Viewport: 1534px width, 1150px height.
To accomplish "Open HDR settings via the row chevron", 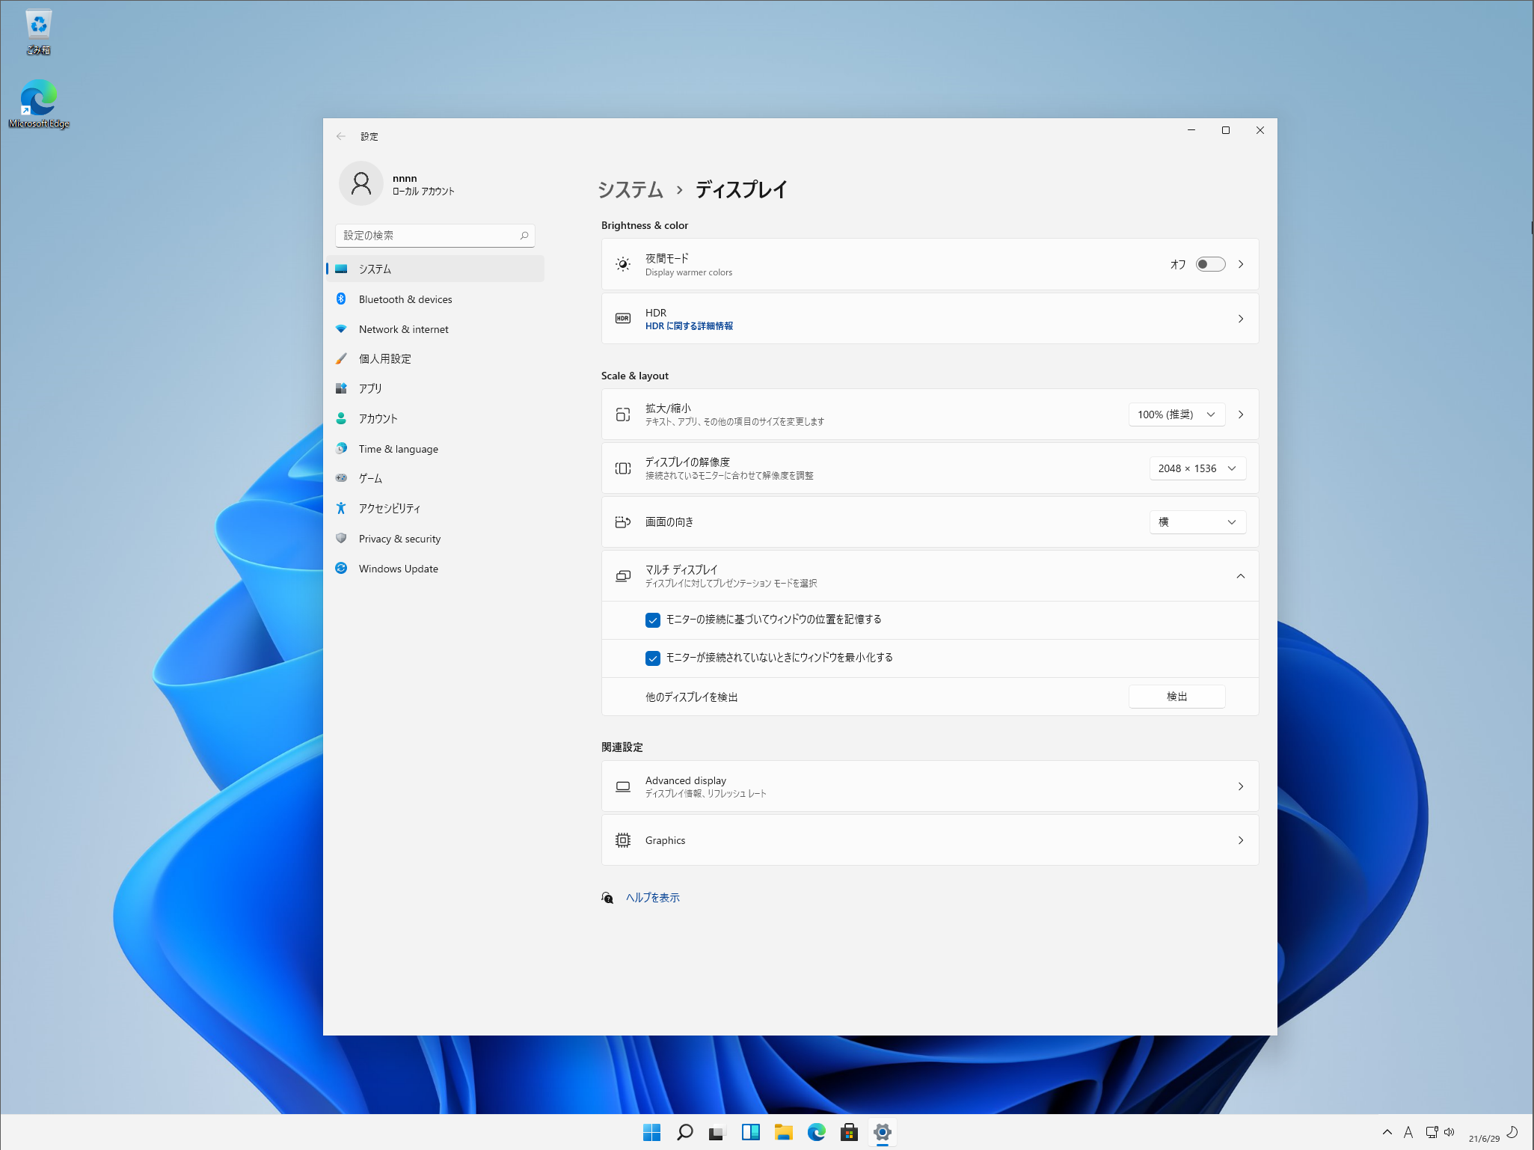I will [1241, 319].
